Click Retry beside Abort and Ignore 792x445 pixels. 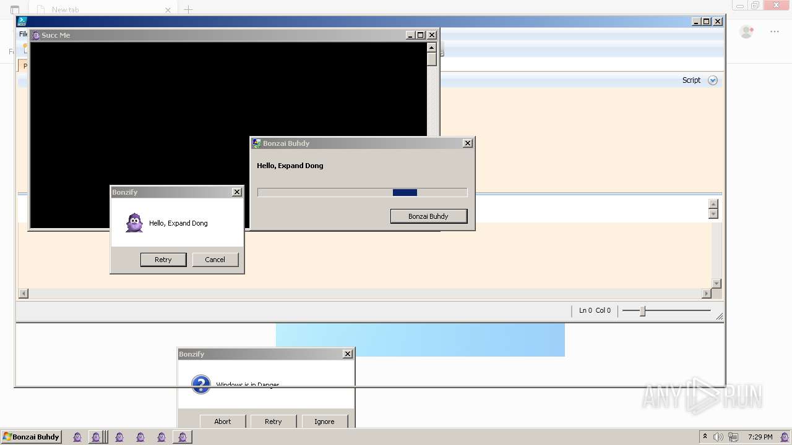pyautogui.click(x=273, y=422)
